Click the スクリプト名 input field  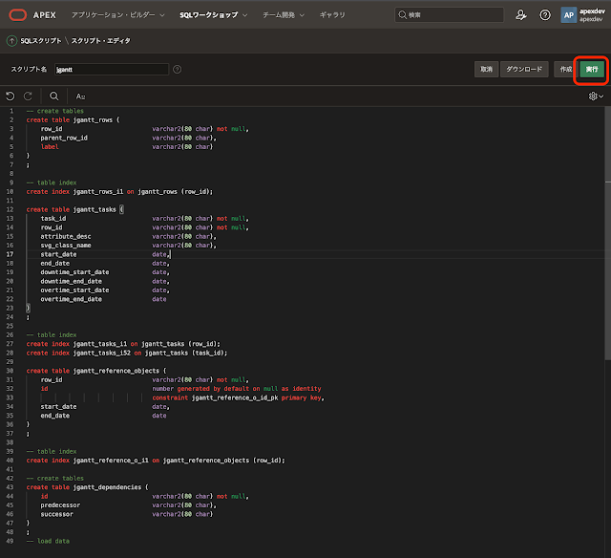[112, 70]
